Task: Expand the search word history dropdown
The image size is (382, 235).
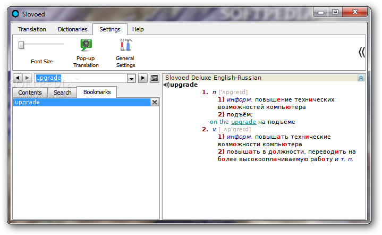Action: (131, 79)
